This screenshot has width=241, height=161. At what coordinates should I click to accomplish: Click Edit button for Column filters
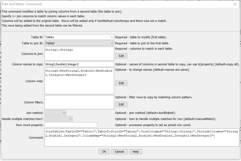click(x=121, y=104)
